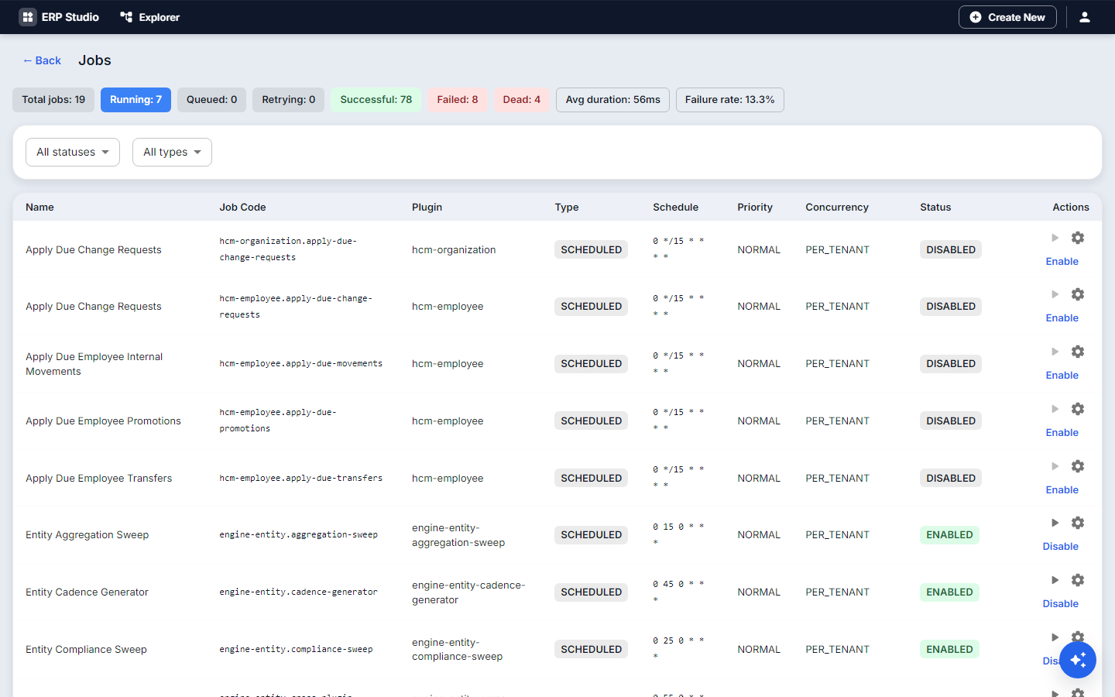The height and width of the screenshot is (697, 1115).
Task: Click the user account icon
Action: point(1085,17)
